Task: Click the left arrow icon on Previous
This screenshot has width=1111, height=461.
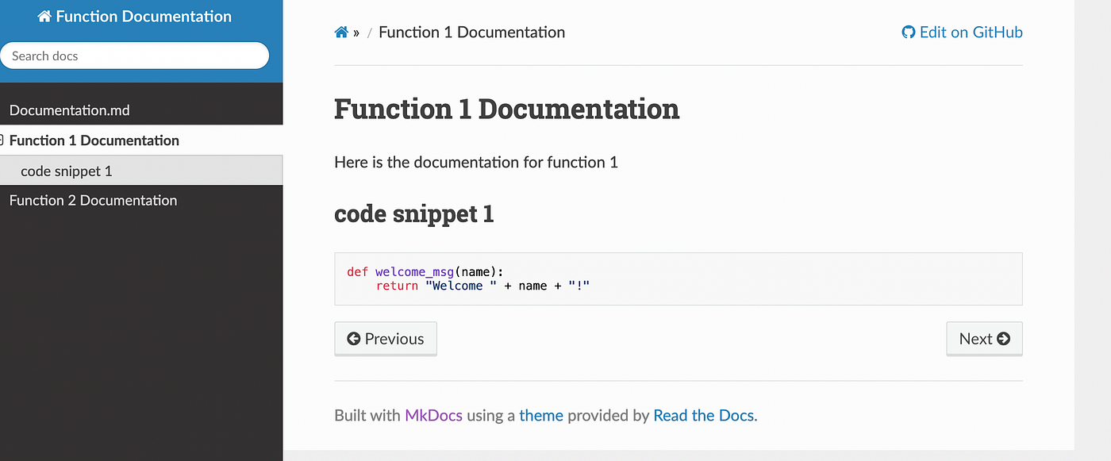Action: click(354, 339)
